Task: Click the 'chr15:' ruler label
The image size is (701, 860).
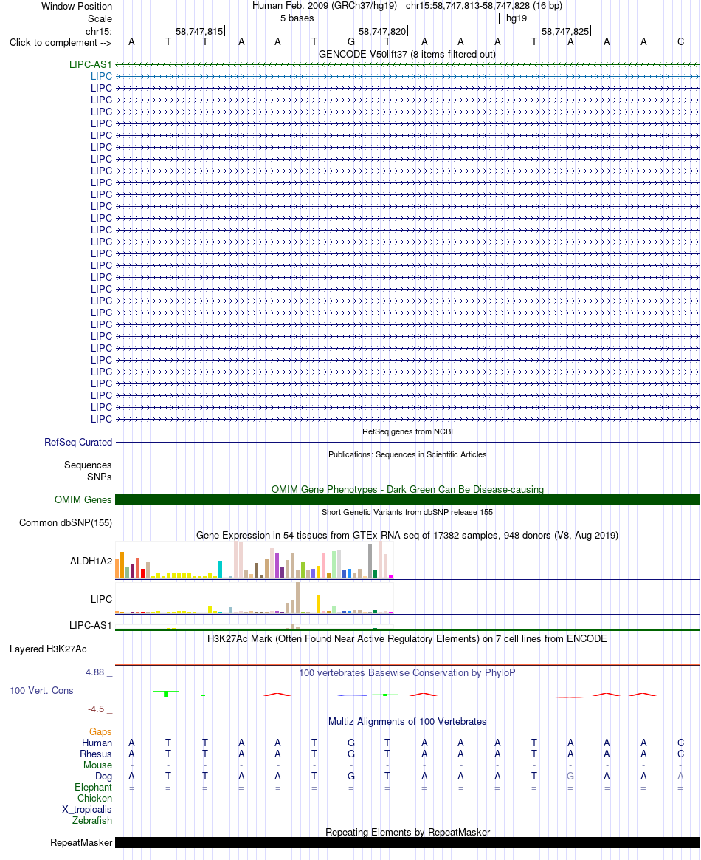Action: pyautogui.click(x=99, y=31)
